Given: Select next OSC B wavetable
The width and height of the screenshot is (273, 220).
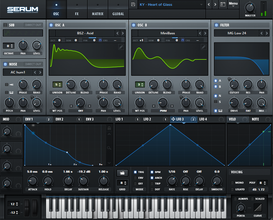Looking at the screenshot, I should (x=205, y=33).
